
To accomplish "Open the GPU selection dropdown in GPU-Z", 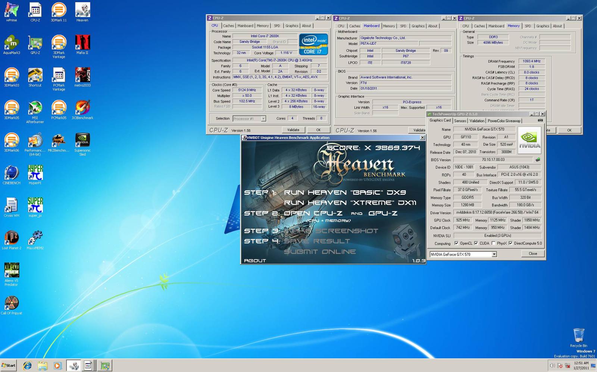I will (x=494, y=254).
